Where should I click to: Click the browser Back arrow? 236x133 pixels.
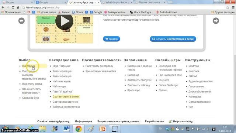click(x=3, y=7)
